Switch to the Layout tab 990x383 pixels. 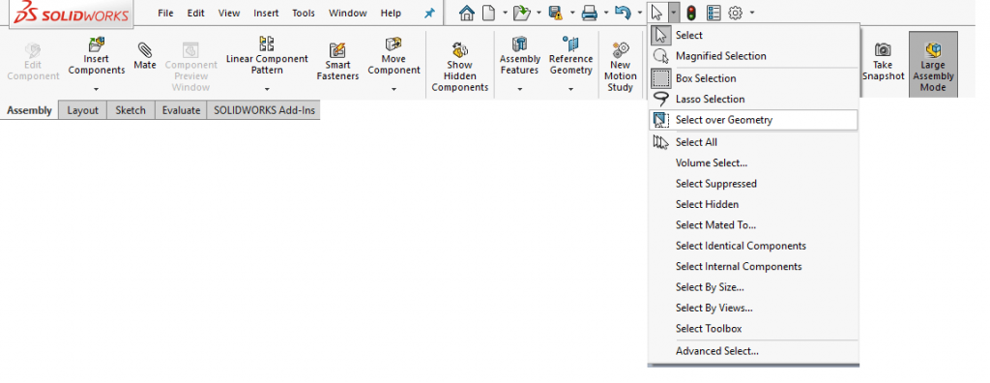coord(83,110)
